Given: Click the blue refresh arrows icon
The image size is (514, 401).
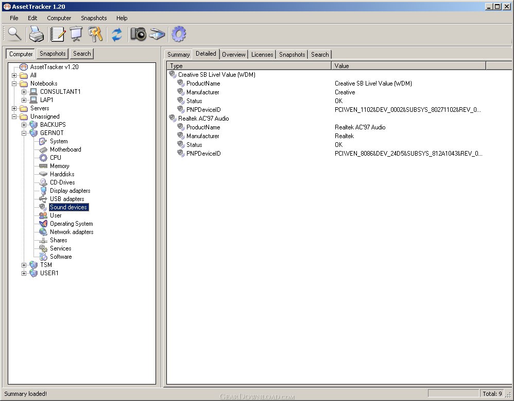Looking at the screenshot, I should (x=117, y=35).
